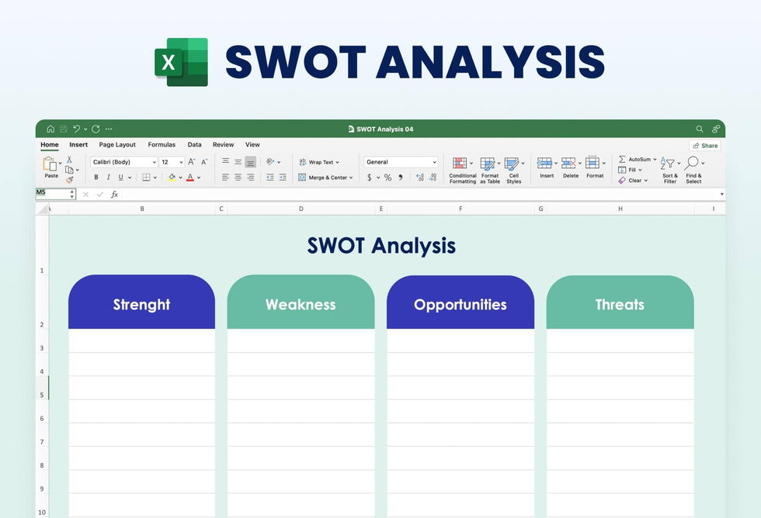This screenshot has width=761, height=518.
Task: Click the percent style icon
Action: click(388, 178)
